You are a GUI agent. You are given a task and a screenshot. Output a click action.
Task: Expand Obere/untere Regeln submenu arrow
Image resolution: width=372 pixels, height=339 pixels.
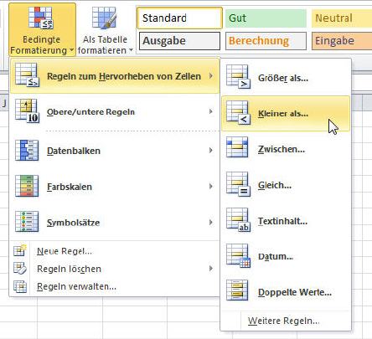pos(211,111)
